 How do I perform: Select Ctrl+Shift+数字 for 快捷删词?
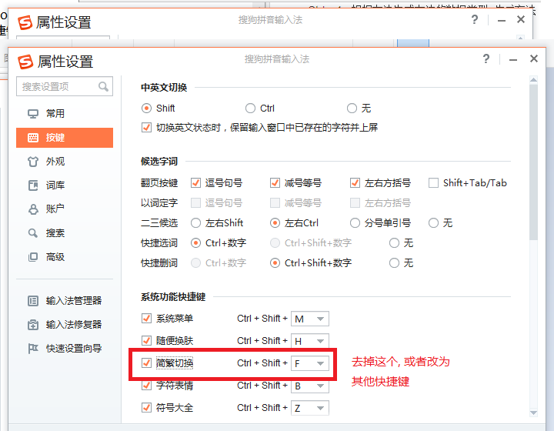click(x=275, y=263)
